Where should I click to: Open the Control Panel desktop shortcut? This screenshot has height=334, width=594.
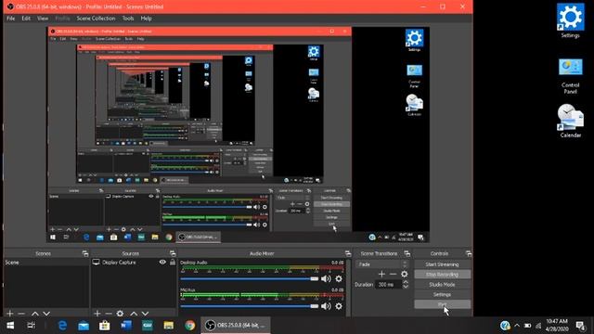click(x=570, y=76)
